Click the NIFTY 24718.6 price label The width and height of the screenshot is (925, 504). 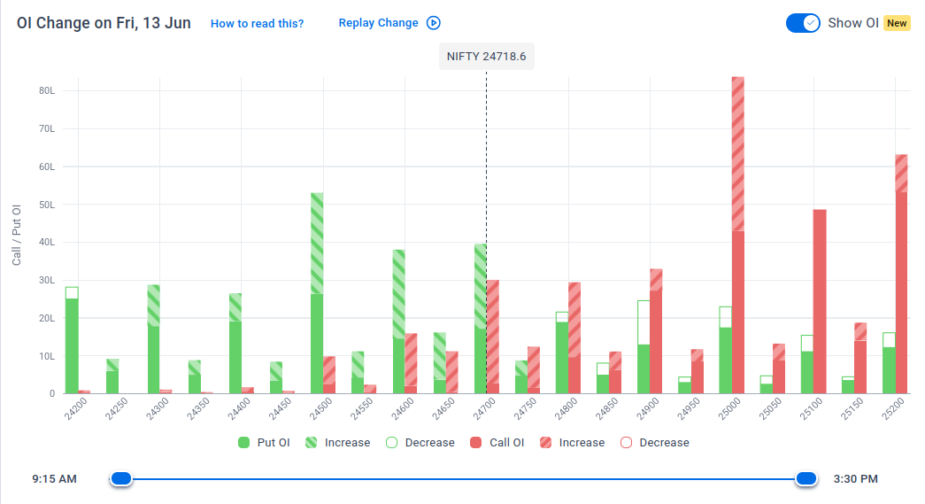tap(487, 57)
